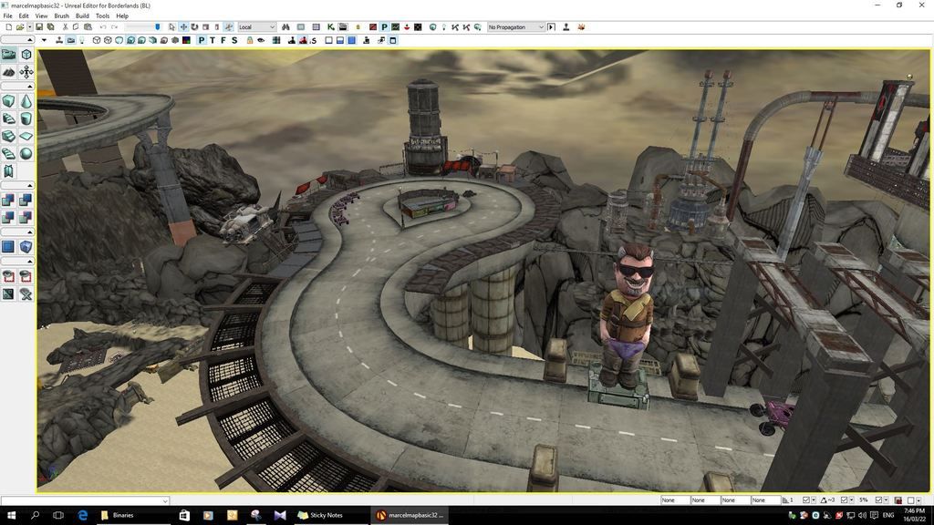Open a map file via the folder icon
The image size is (934, 525).
(x=20, y=27)
